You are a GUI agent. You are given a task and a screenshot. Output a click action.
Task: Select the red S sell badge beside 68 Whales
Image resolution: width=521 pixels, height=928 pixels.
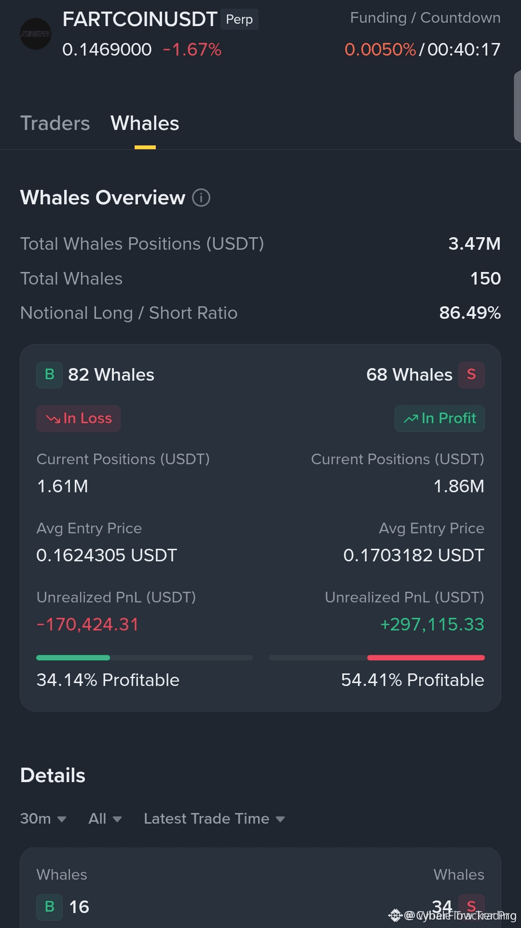click(471, 375)
